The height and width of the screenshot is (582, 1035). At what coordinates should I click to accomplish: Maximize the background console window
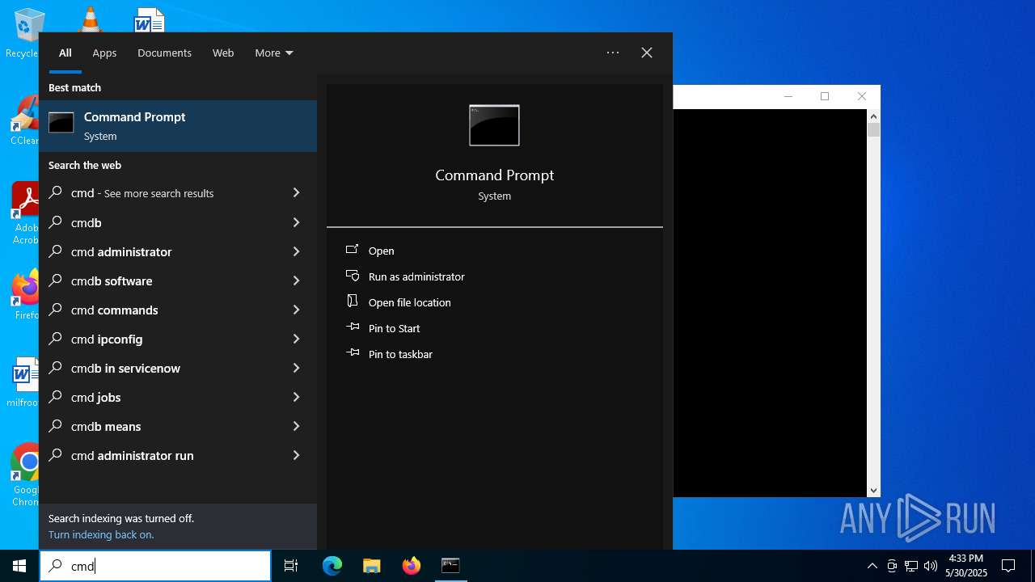(825, 96)
